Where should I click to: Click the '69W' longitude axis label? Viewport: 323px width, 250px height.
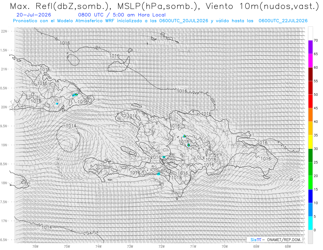pyautogui.click(x=256, y=246)
